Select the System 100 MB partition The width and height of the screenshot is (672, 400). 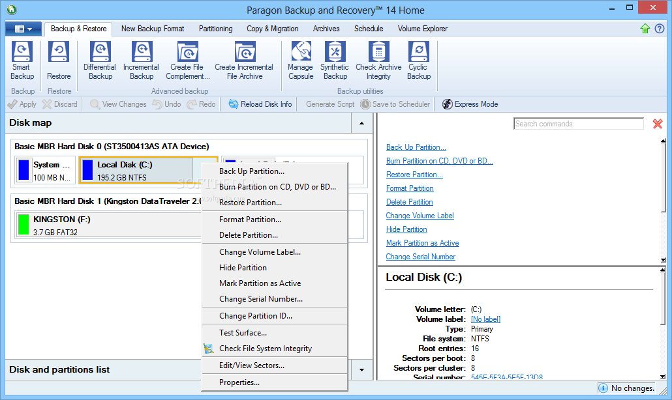pyautogui.click(x=45, y=170)
